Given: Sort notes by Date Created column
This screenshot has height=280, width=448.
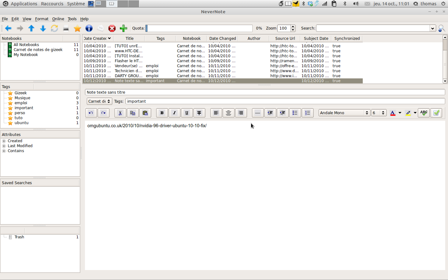Looking at the screenshot, I should (98, 39).
